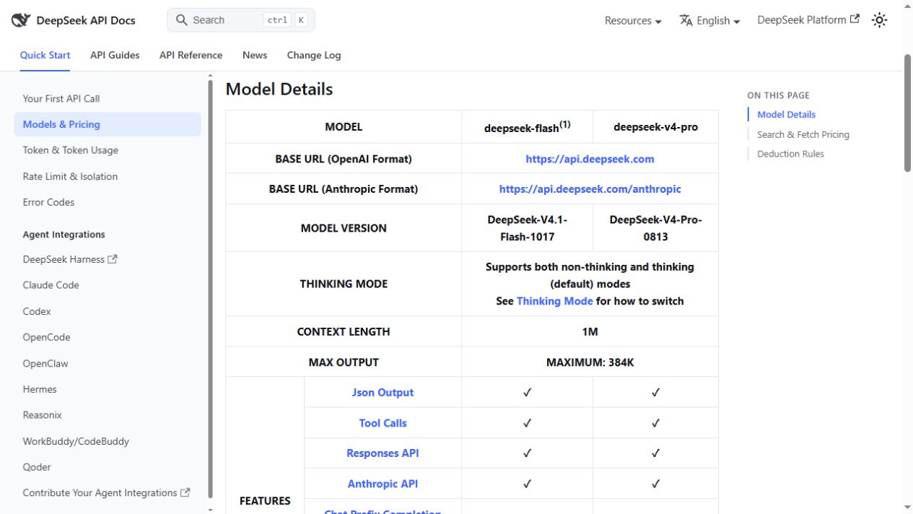
Task: Click the DeepSeek API Docs title
Action: pos(86,20)
